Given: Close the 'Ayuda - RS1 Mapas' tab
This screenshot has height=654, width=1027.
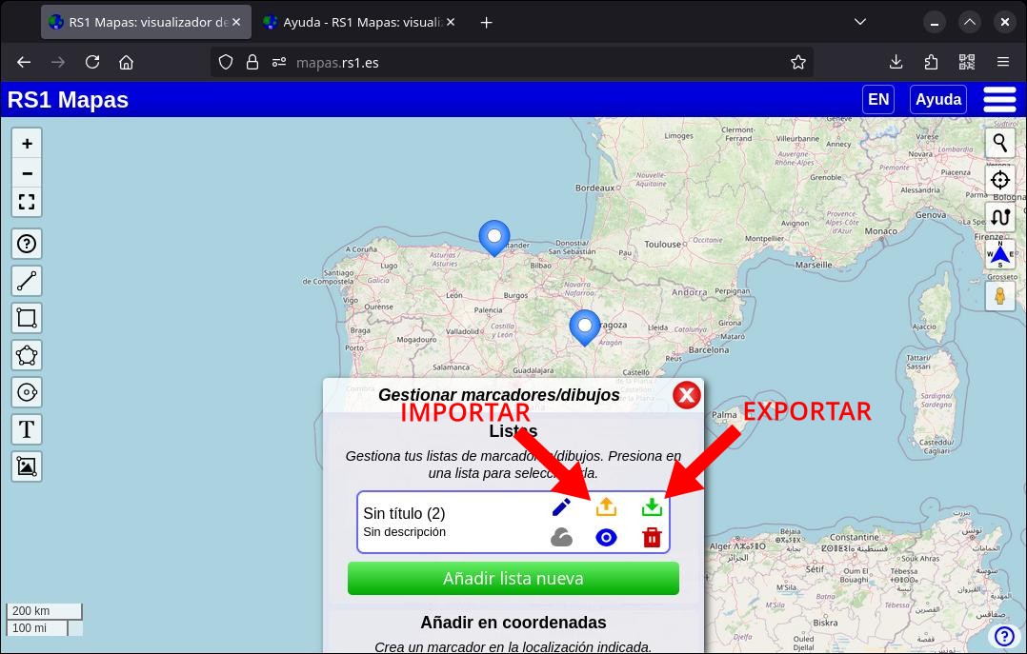Looking at the screenshot, I should pyautogui.click(x=451, y=22).
